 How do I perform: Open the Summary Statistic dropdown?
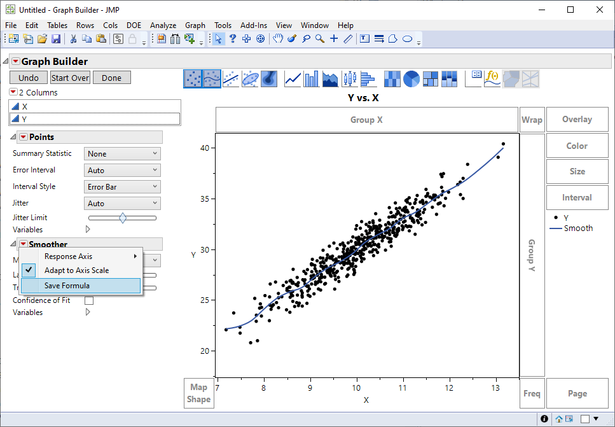click(122, 153)
